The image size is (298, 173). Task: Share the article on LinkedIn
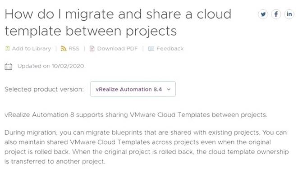coord(289,14)
